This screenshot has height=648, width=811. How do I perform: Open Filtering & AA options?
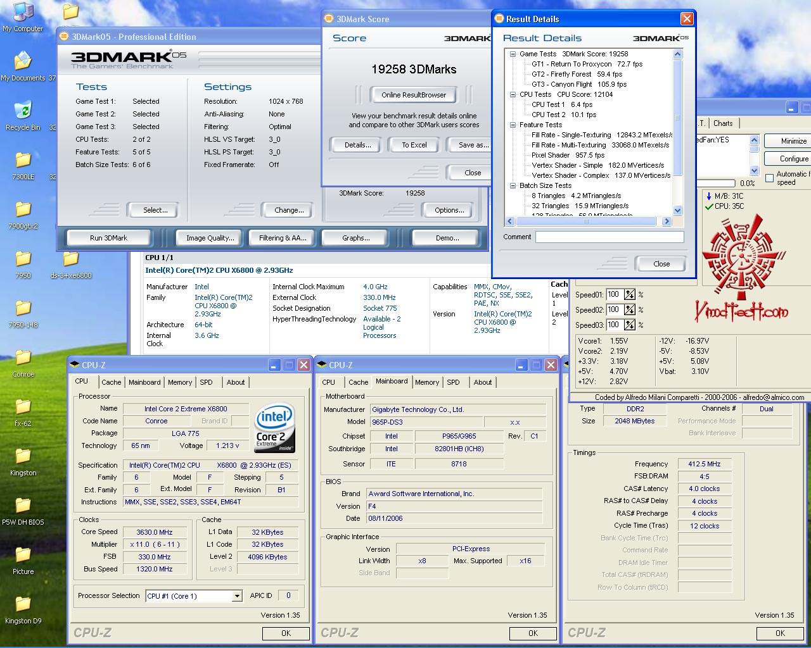283,238
